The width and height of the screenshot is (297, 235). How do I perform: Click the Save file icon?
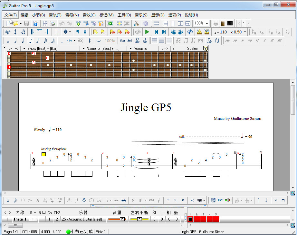point(26,23)
